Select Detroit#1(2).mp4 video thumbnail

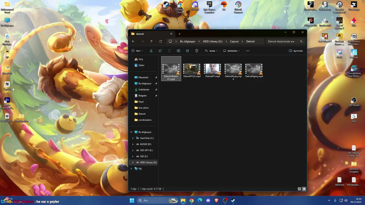coord(192,69)
